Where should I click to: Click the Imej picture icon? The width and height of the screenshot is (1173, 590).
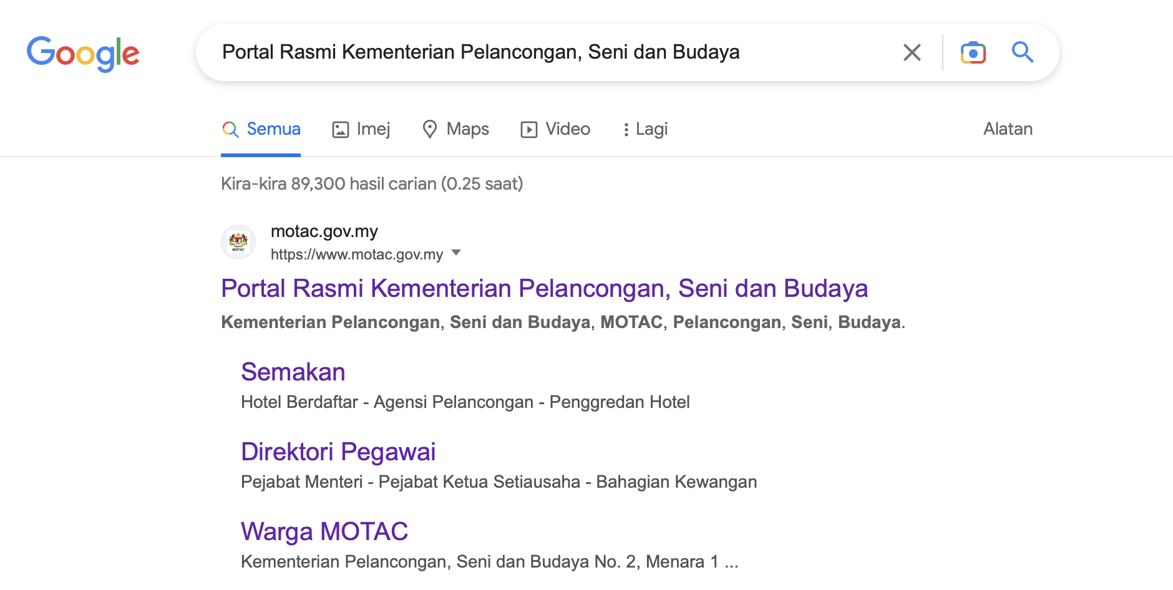tap(341, 130)
